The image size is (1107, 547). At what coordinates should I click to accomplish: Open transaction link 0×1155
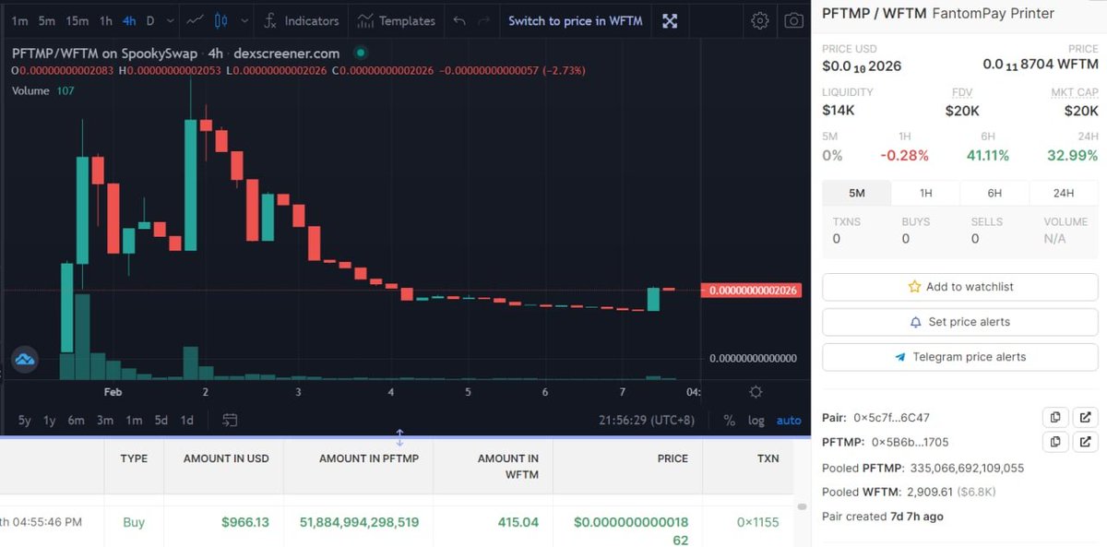[757, 522]
